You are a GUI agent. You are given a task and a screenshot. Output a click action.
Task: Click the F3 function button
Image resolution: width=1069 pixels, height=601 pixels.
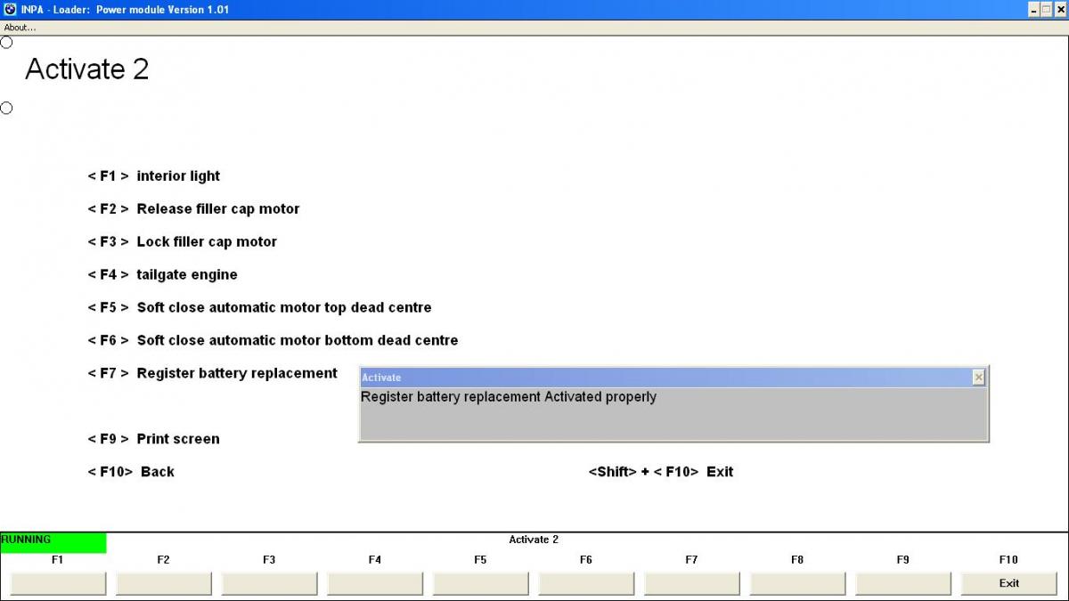coord(269,583)
